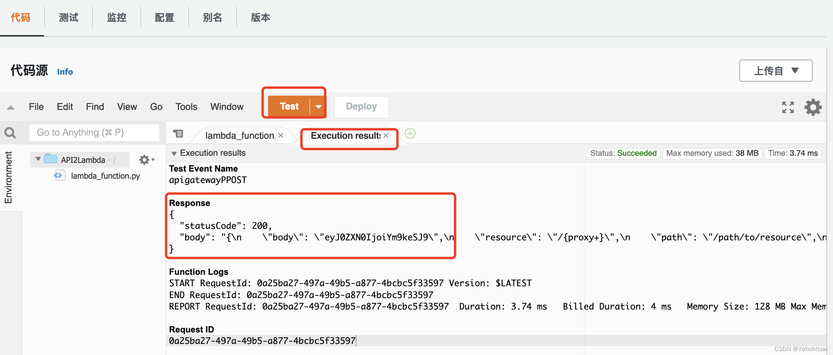Add a new tab with plus icon

410,134
